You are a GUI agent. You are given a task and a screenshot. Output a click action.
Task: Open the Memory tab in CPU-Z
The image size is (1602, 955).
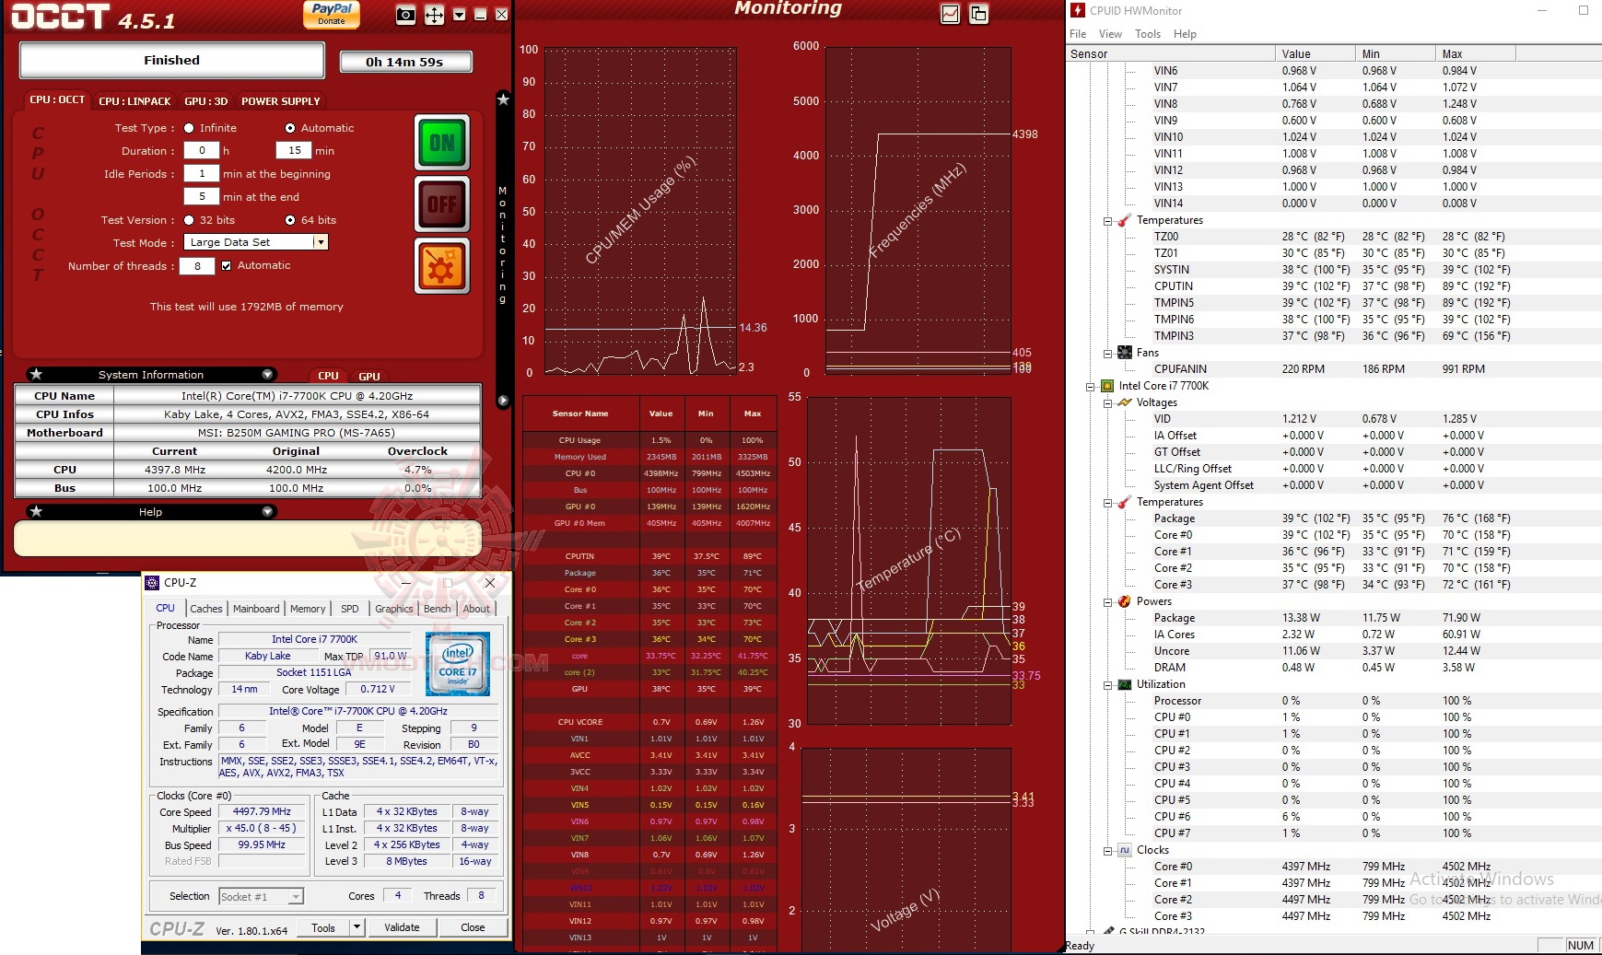click(x=308, y=609)
